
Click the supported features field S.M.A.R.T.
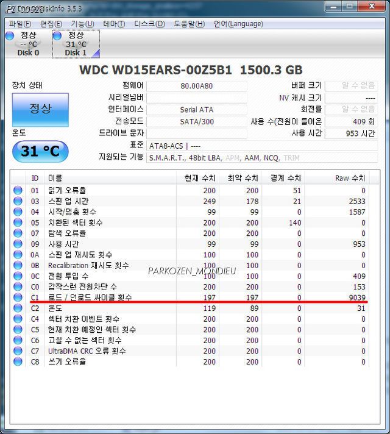(x=262, y=158)
